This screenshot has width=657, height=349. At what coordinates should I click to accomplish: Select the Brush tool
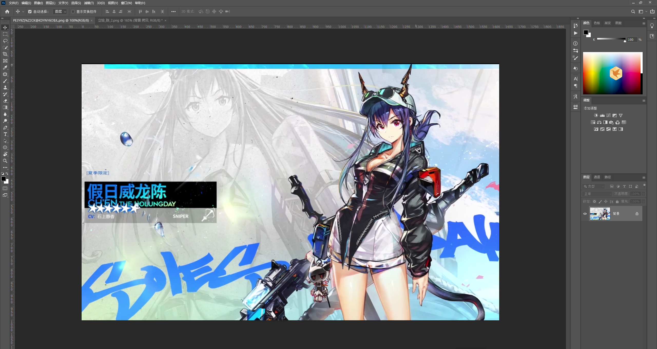click(x=5, y=81)
